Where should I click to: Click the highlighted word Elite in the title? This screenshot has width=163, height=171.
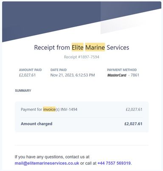(x=78, y=47)
